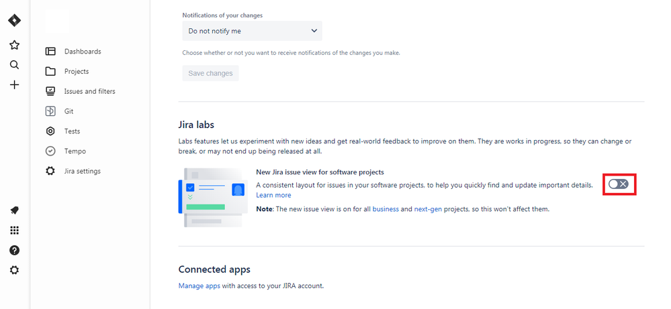
Task: Click the Tempo checkmark icon
Action: tap(50, 151)
